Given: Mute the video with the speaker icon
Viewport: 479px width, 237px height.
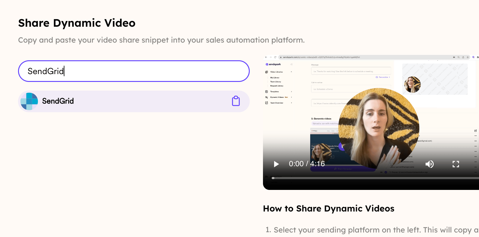Looking at the screenshot, I should coord(429,164).
